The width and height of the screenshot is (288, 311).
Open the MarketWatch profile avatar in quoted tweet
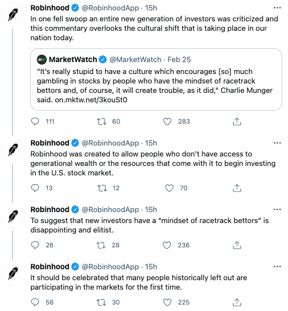pyautogui.click(x=42, y=60)
